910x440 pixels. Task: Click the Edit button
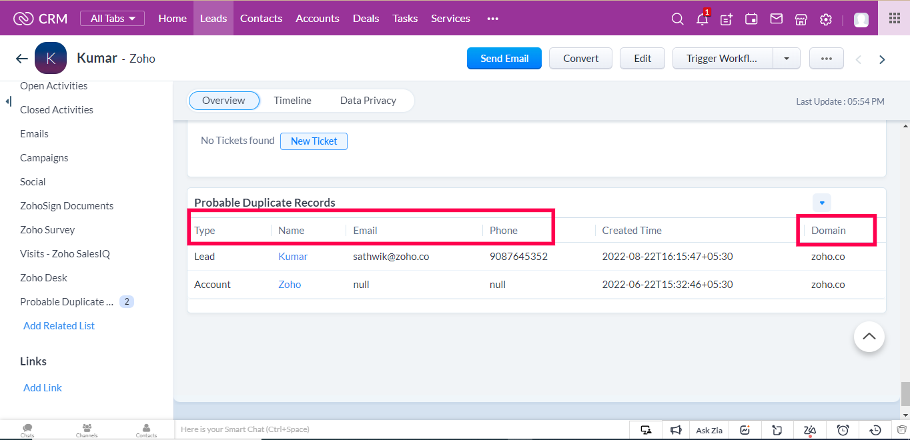click(642, 59)
